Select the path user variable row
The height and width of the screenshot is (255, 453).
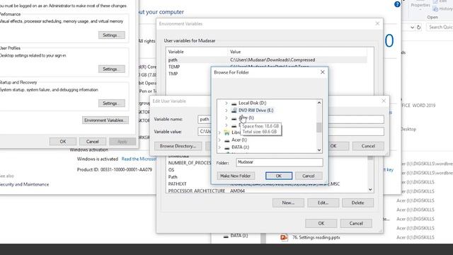coord(266,59)
